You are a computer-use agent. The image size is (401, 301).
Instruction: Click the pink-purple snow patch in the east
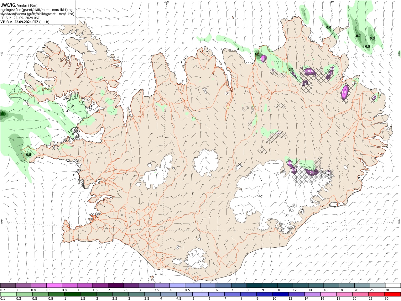pyautogui.click(x=345, y=92)
